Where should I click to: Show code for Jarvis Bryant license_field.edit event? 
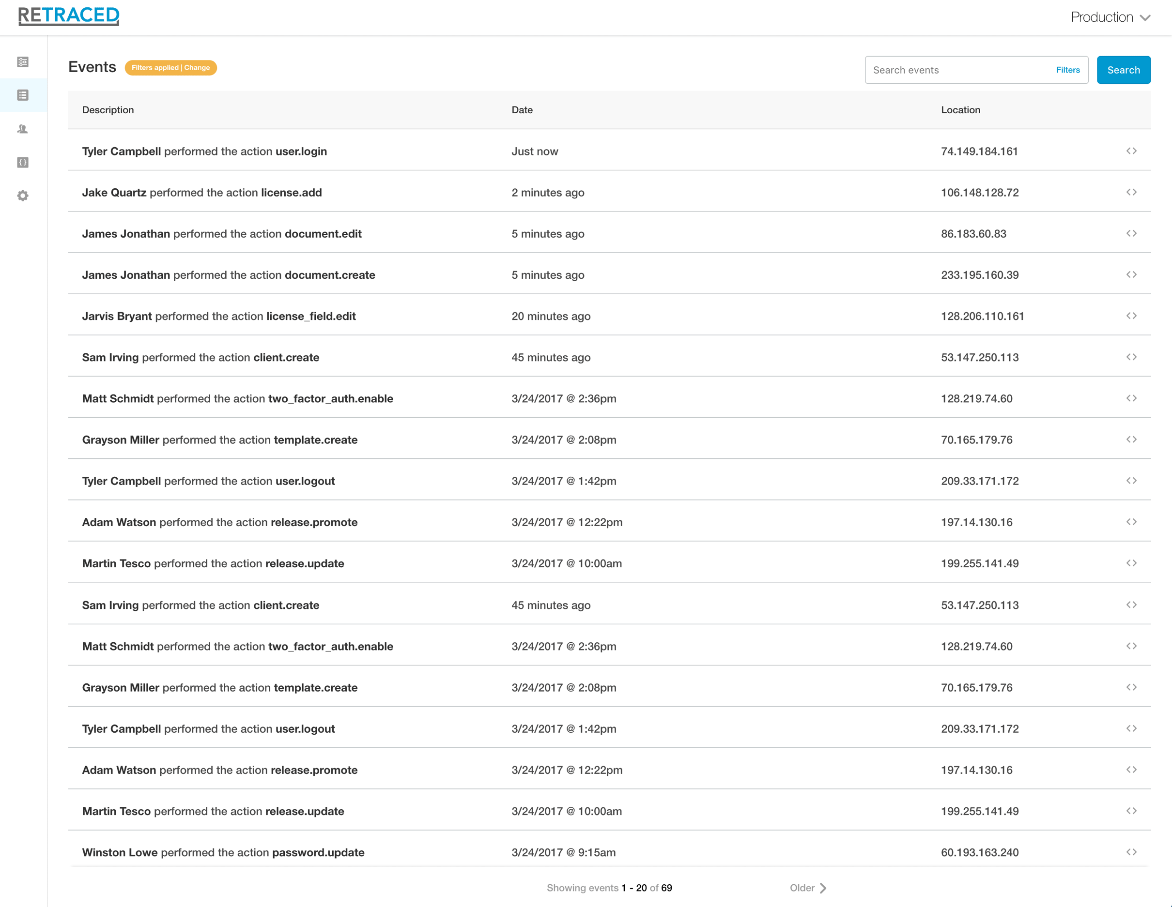pos(1131,316)
